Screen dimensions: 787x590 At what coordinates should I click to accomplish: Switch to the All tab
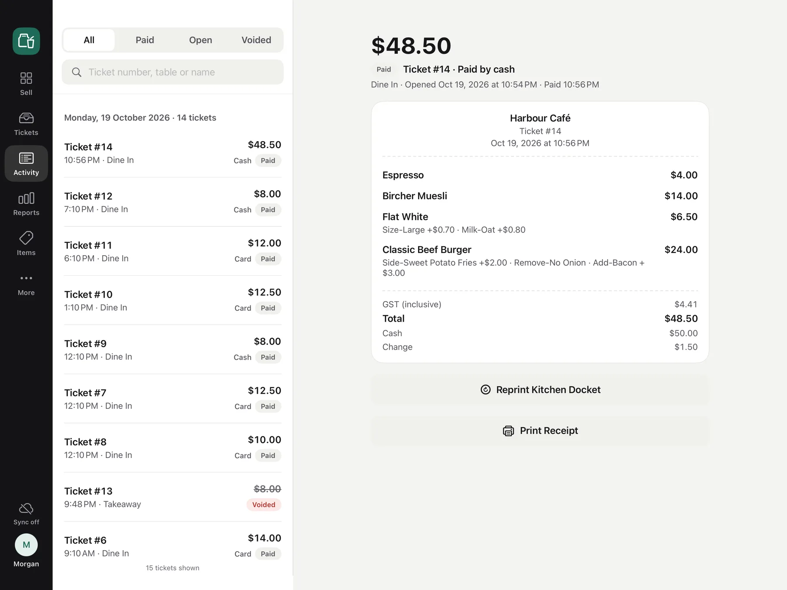point(89,40)
